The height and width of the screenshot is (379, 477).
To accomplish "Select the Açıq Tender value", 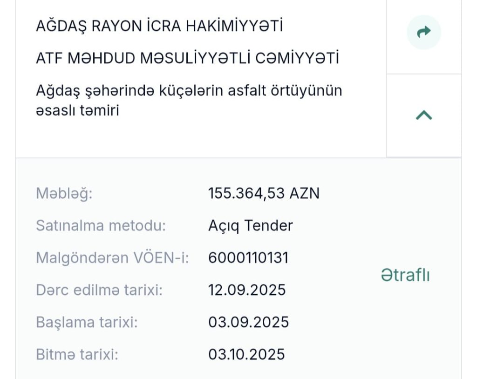I will pyautogui.click(x=251, y=226).
